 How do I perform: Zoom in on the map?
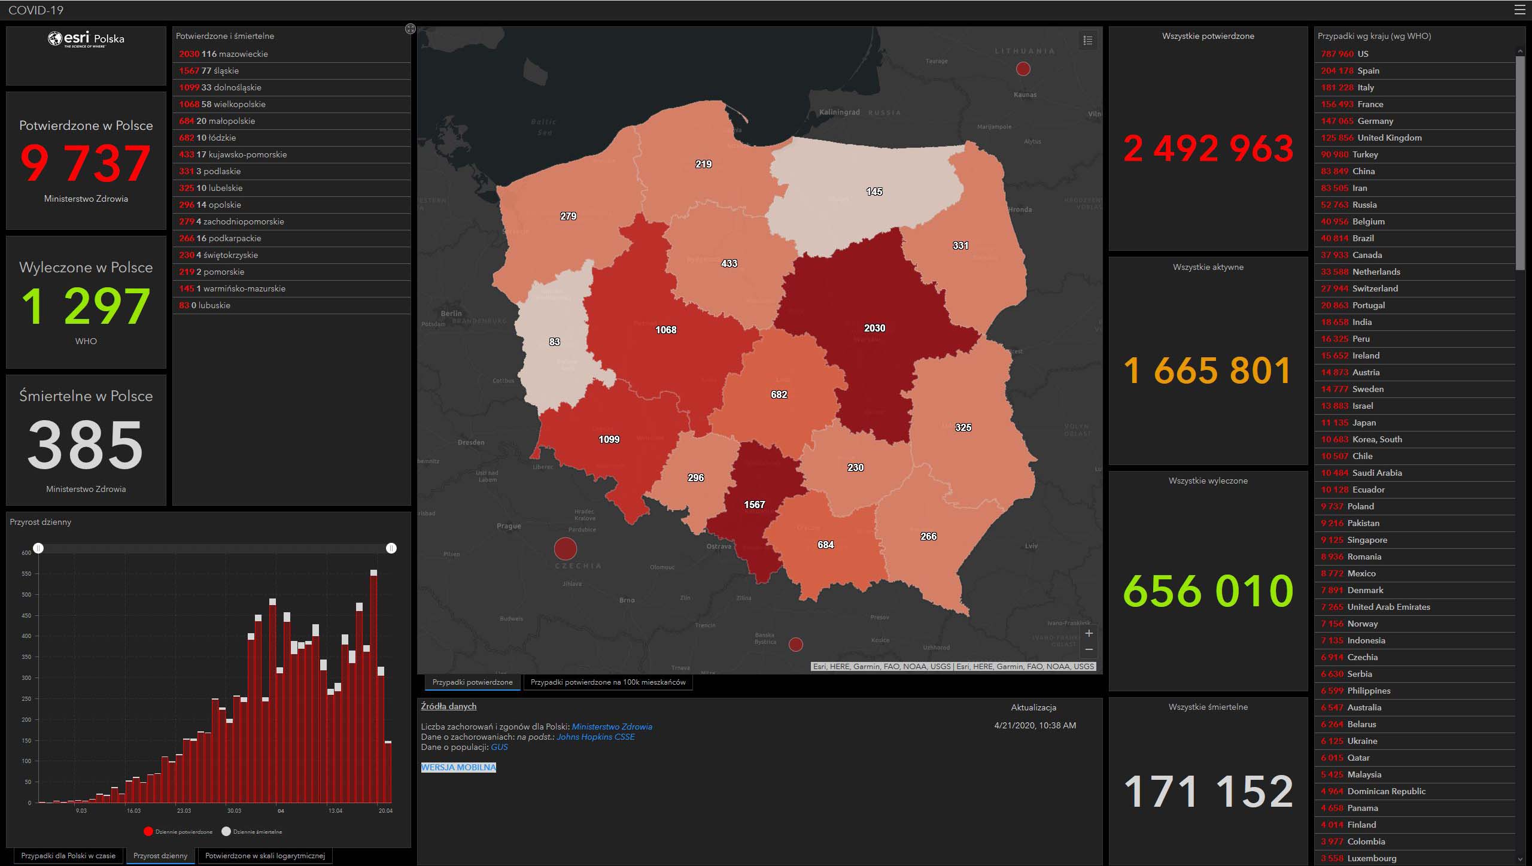click(1089, 633)
